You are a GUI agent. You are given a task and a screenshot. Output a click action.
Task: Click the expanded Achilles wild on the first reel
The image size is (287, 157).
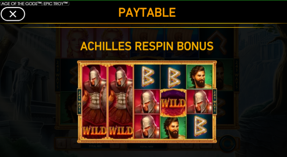pyautogui.click(x=94, y=102)
